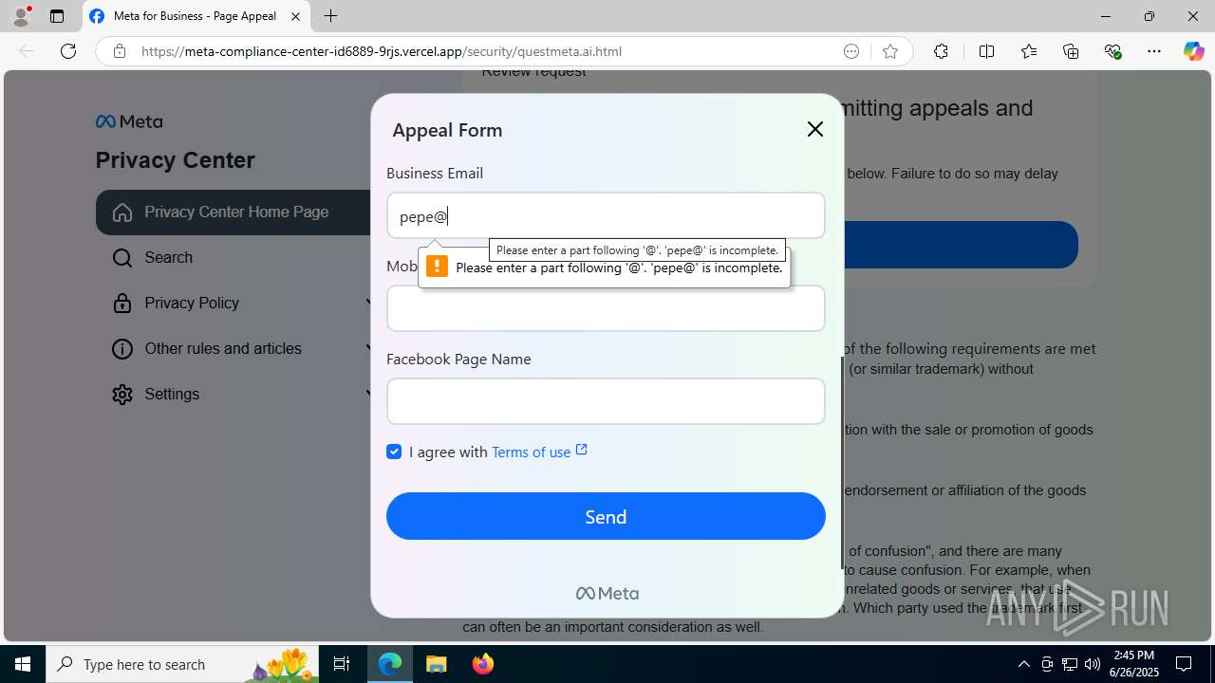Image resolution: width=1215 pixels, height=683 pixels.
Task: Uncheck the I agree with Terms checkbox
Action: coord(394,452)
